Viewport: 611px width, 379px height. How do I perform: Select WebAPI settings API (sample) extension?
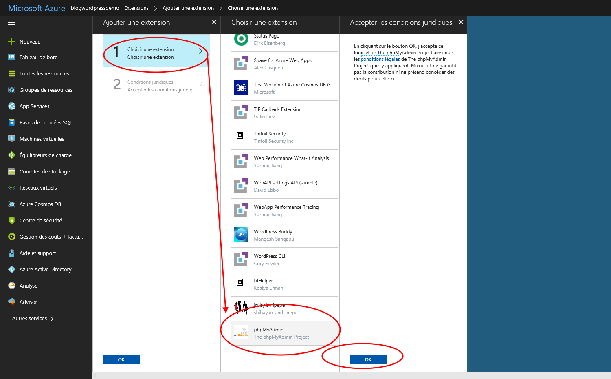coord(285,186)
